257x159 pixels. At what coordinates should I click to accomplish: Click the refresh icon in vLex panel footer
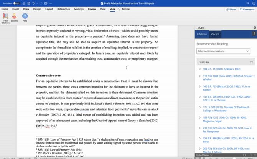pos(245,155)
